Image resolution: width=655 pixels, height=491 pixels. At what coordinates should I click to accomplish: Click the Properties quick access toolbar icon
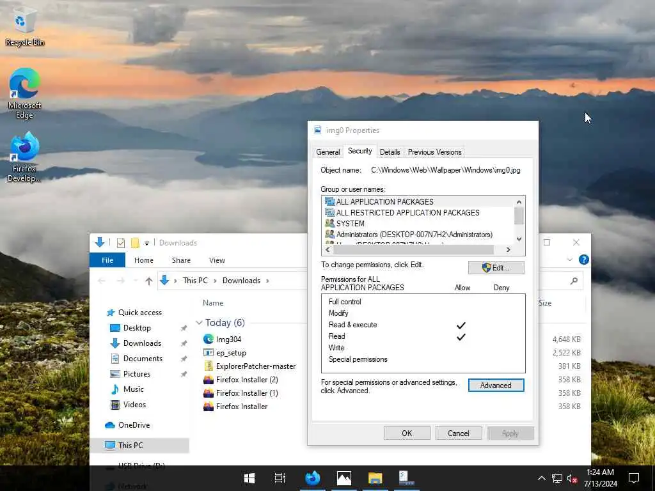tap(121, 242)
